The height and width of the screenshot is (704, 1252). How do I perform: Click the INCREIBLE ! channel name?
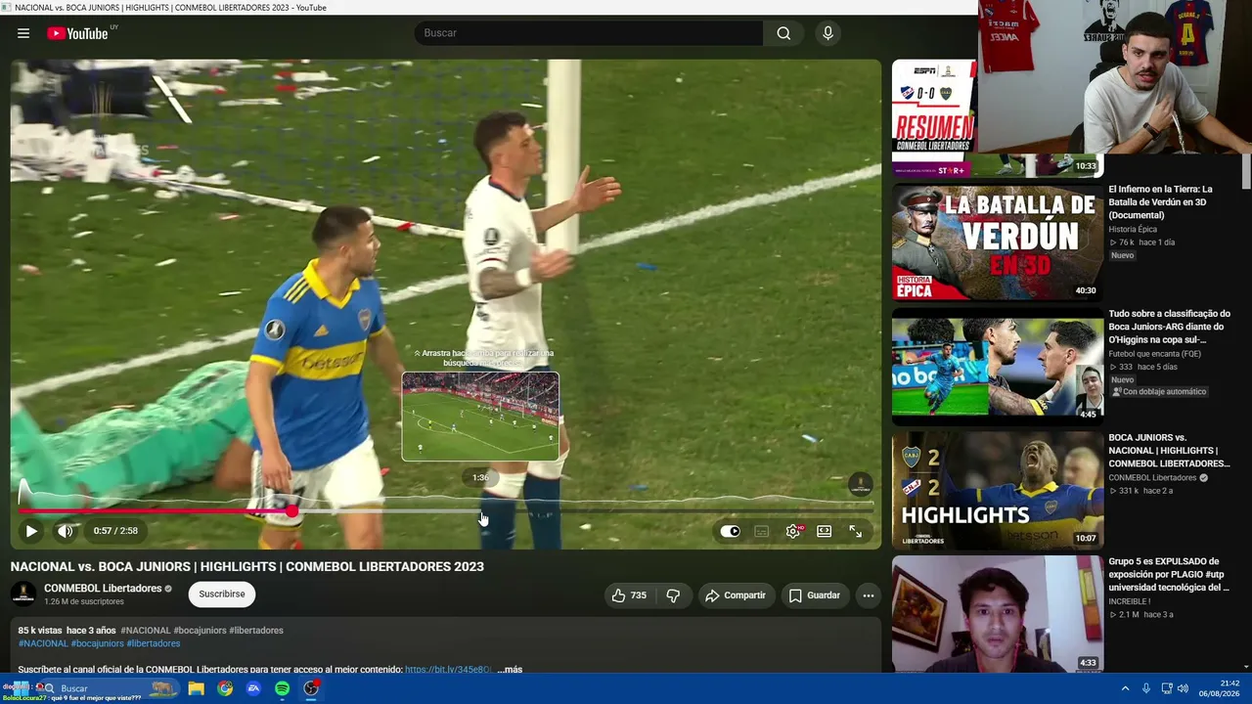click(1131, 602)
